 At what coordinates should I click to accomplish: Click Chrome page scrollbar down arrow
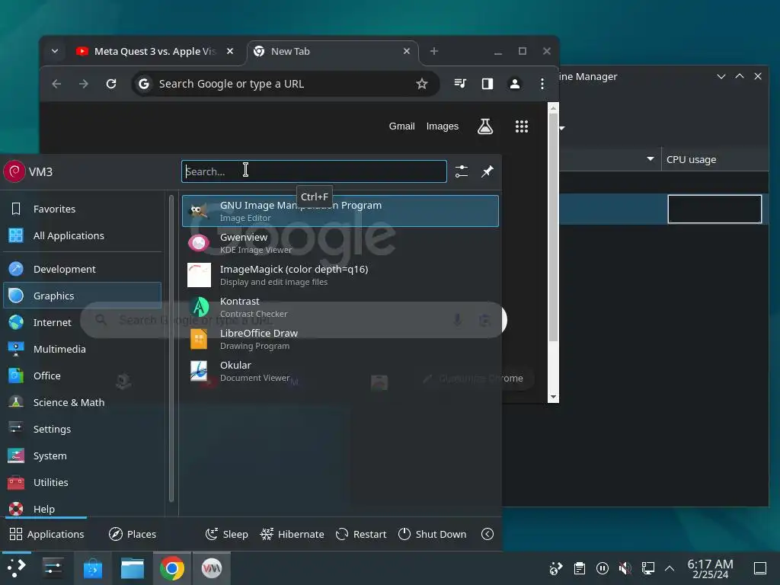(x=553, y=397)
